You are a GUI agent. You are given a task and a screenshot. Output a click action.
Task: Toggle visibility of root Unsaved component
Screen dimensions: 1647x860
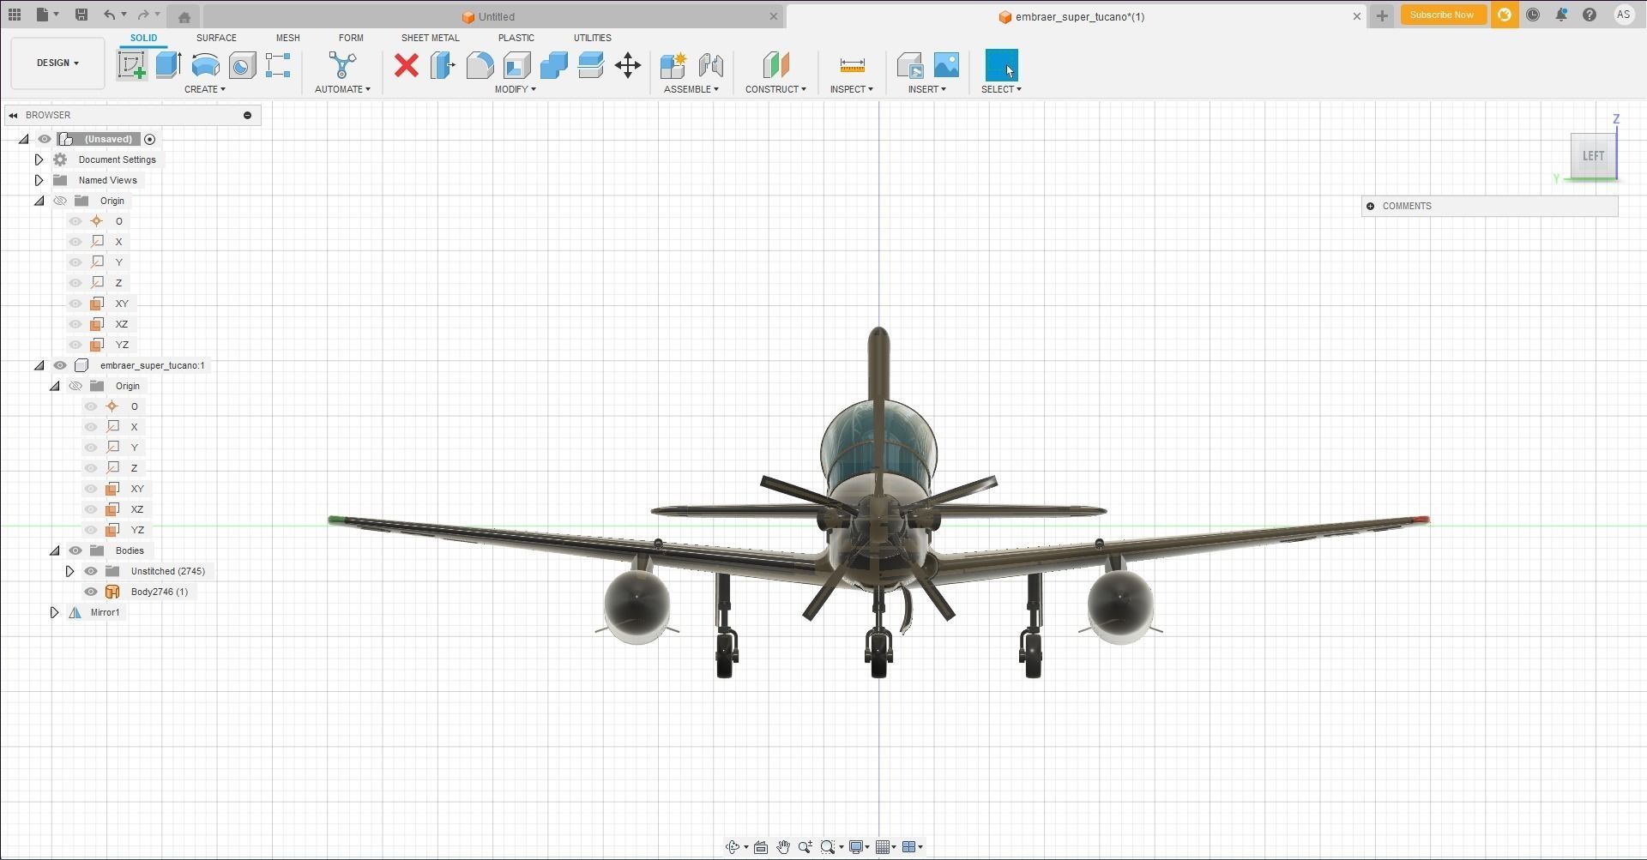(x=45, y=139)
